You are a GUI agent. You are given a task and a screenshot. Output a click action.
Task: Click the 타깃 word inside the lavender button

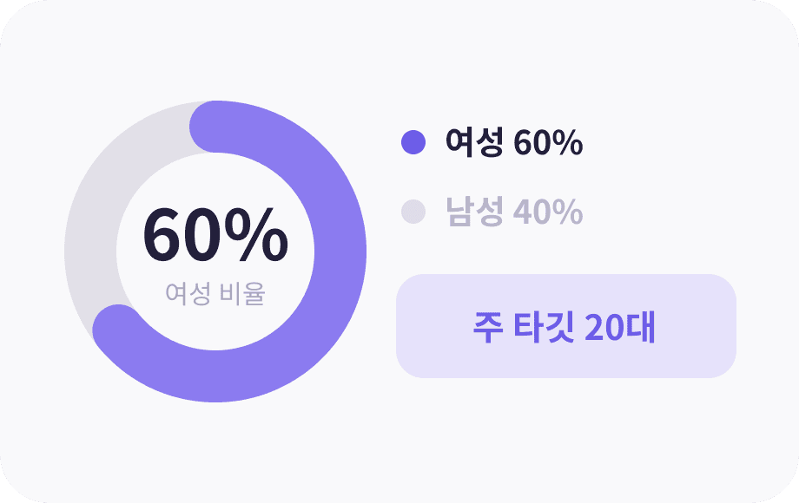(x=544, y=327)
